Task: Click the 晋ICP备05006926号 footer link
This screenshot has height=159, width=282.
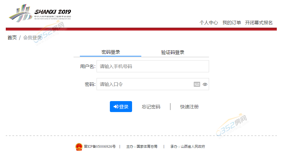Action: tap(100, 147)
